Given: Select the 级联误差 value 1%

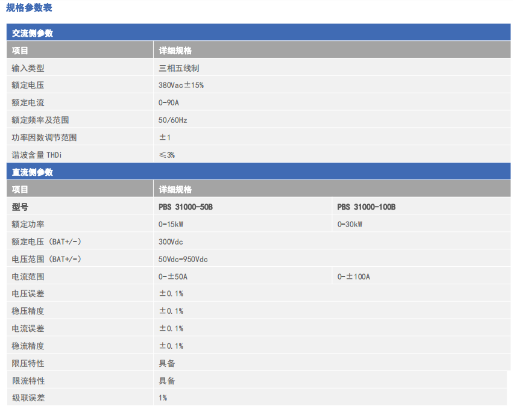Looking at the screenshot, I should (163, 398).
